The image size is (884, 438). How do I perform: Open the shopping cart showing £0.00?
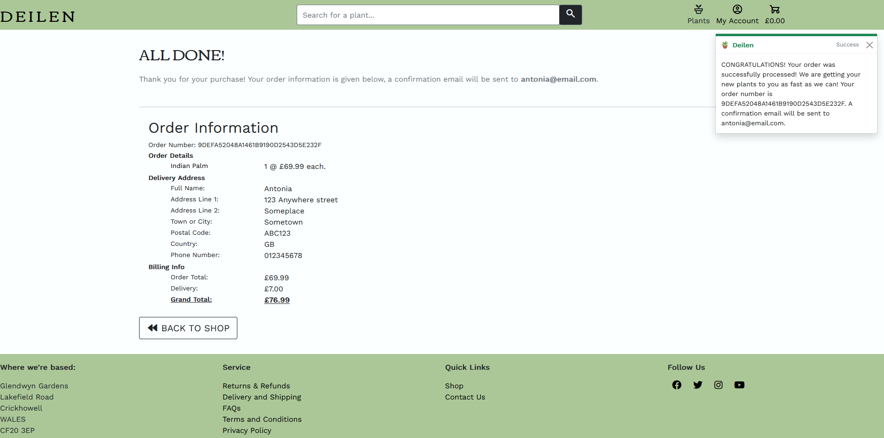coord(775,15)
